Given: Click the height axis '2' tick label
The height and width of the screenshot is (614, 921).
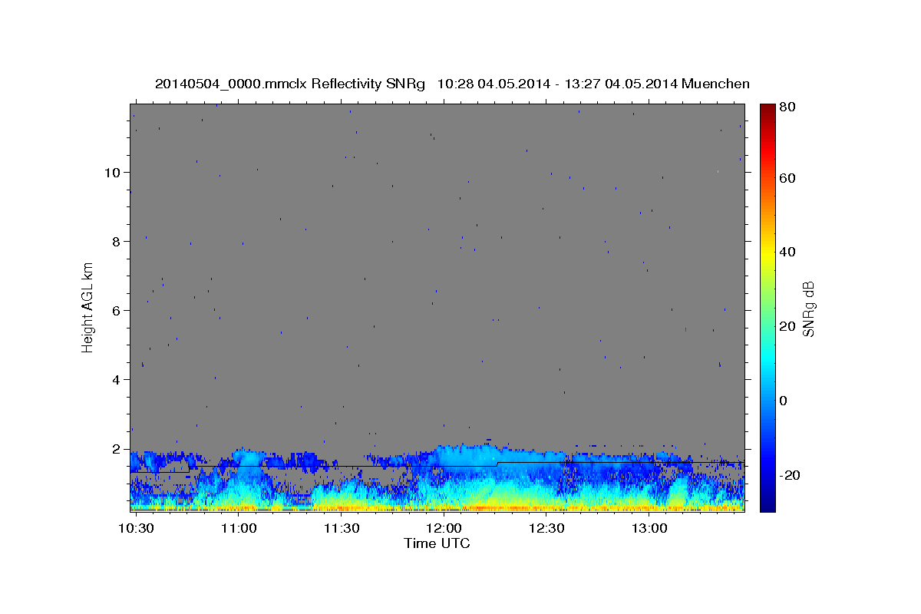Looking at the screenshot, I should (117, 448).
